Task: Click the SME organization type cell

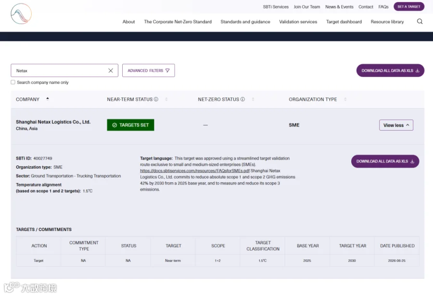Action: [x=294, y=125]
